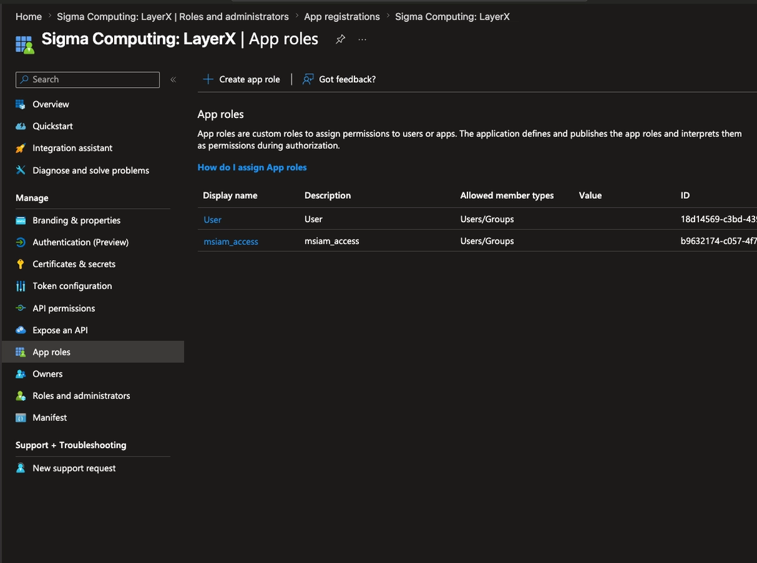Click the Allowed member types column header
Viewport: 757px width, 563px height.
(507, 196)
